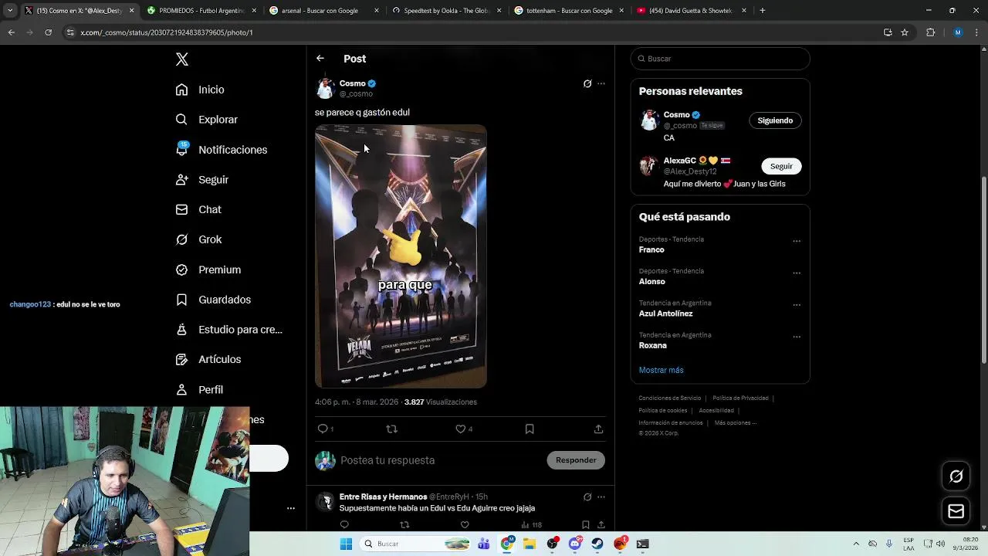Viewport: 988px width, 556px height.
Task: Open Política de Privacidad link
Action: point(740,398)
